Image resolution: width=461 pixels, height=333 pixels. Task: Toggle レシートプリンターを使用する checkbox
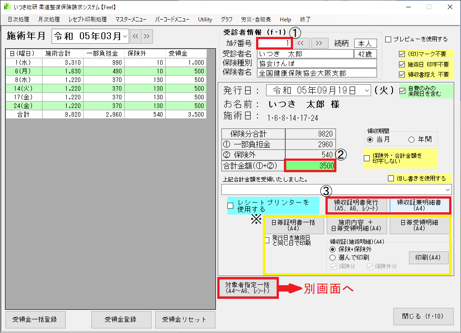tap(230, 205)
